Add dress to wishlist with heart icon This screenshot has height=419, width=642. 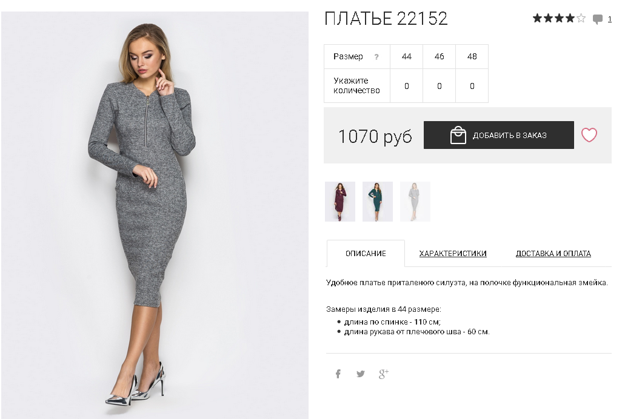click(589, 135)
